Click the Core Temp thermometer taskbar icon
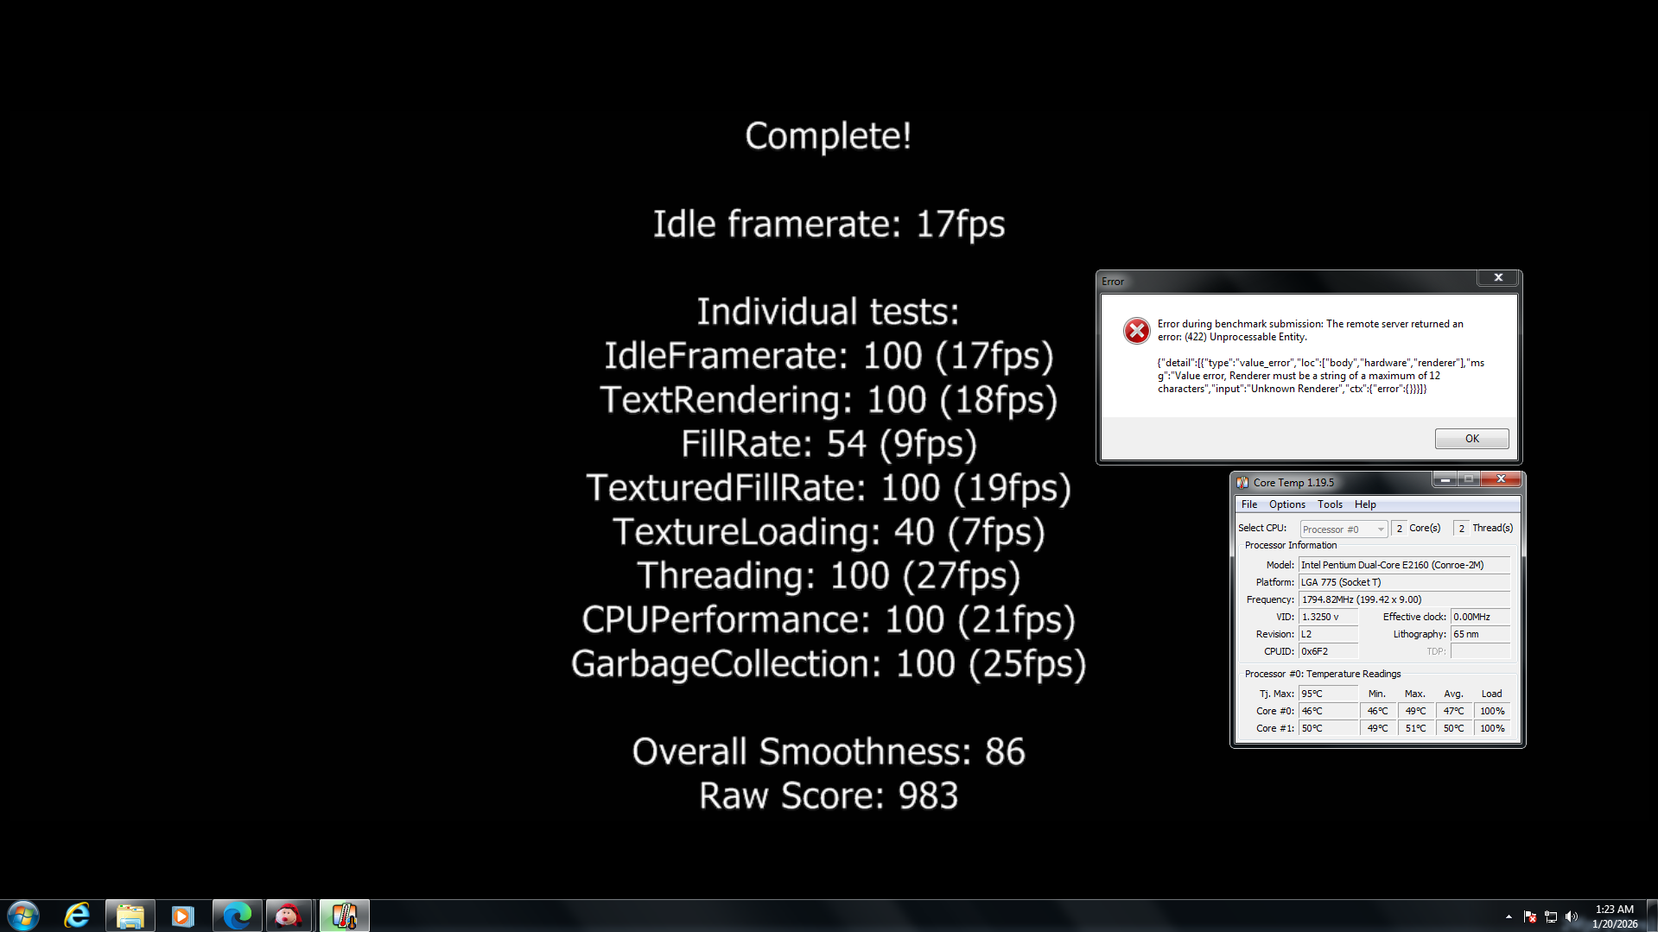Screen dimensions: 1658x932 coord(344,915)
